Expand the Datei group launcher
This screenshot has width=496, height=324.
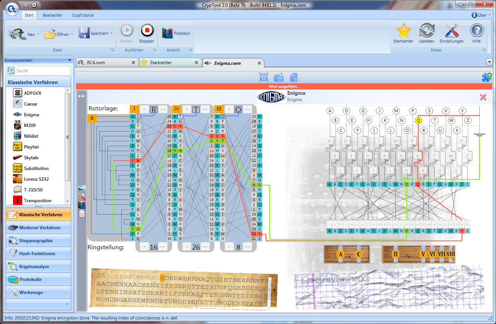113,50
